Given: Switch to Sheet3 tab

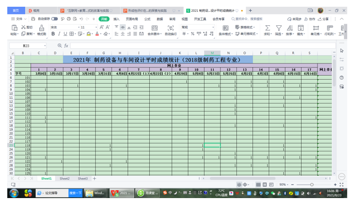Looking at the screenshot, I should point(82,178).
